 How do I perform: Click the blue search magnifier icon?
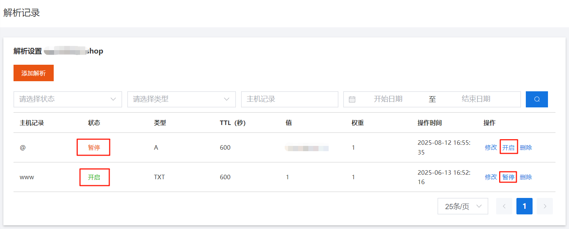(x=537, y=99)
